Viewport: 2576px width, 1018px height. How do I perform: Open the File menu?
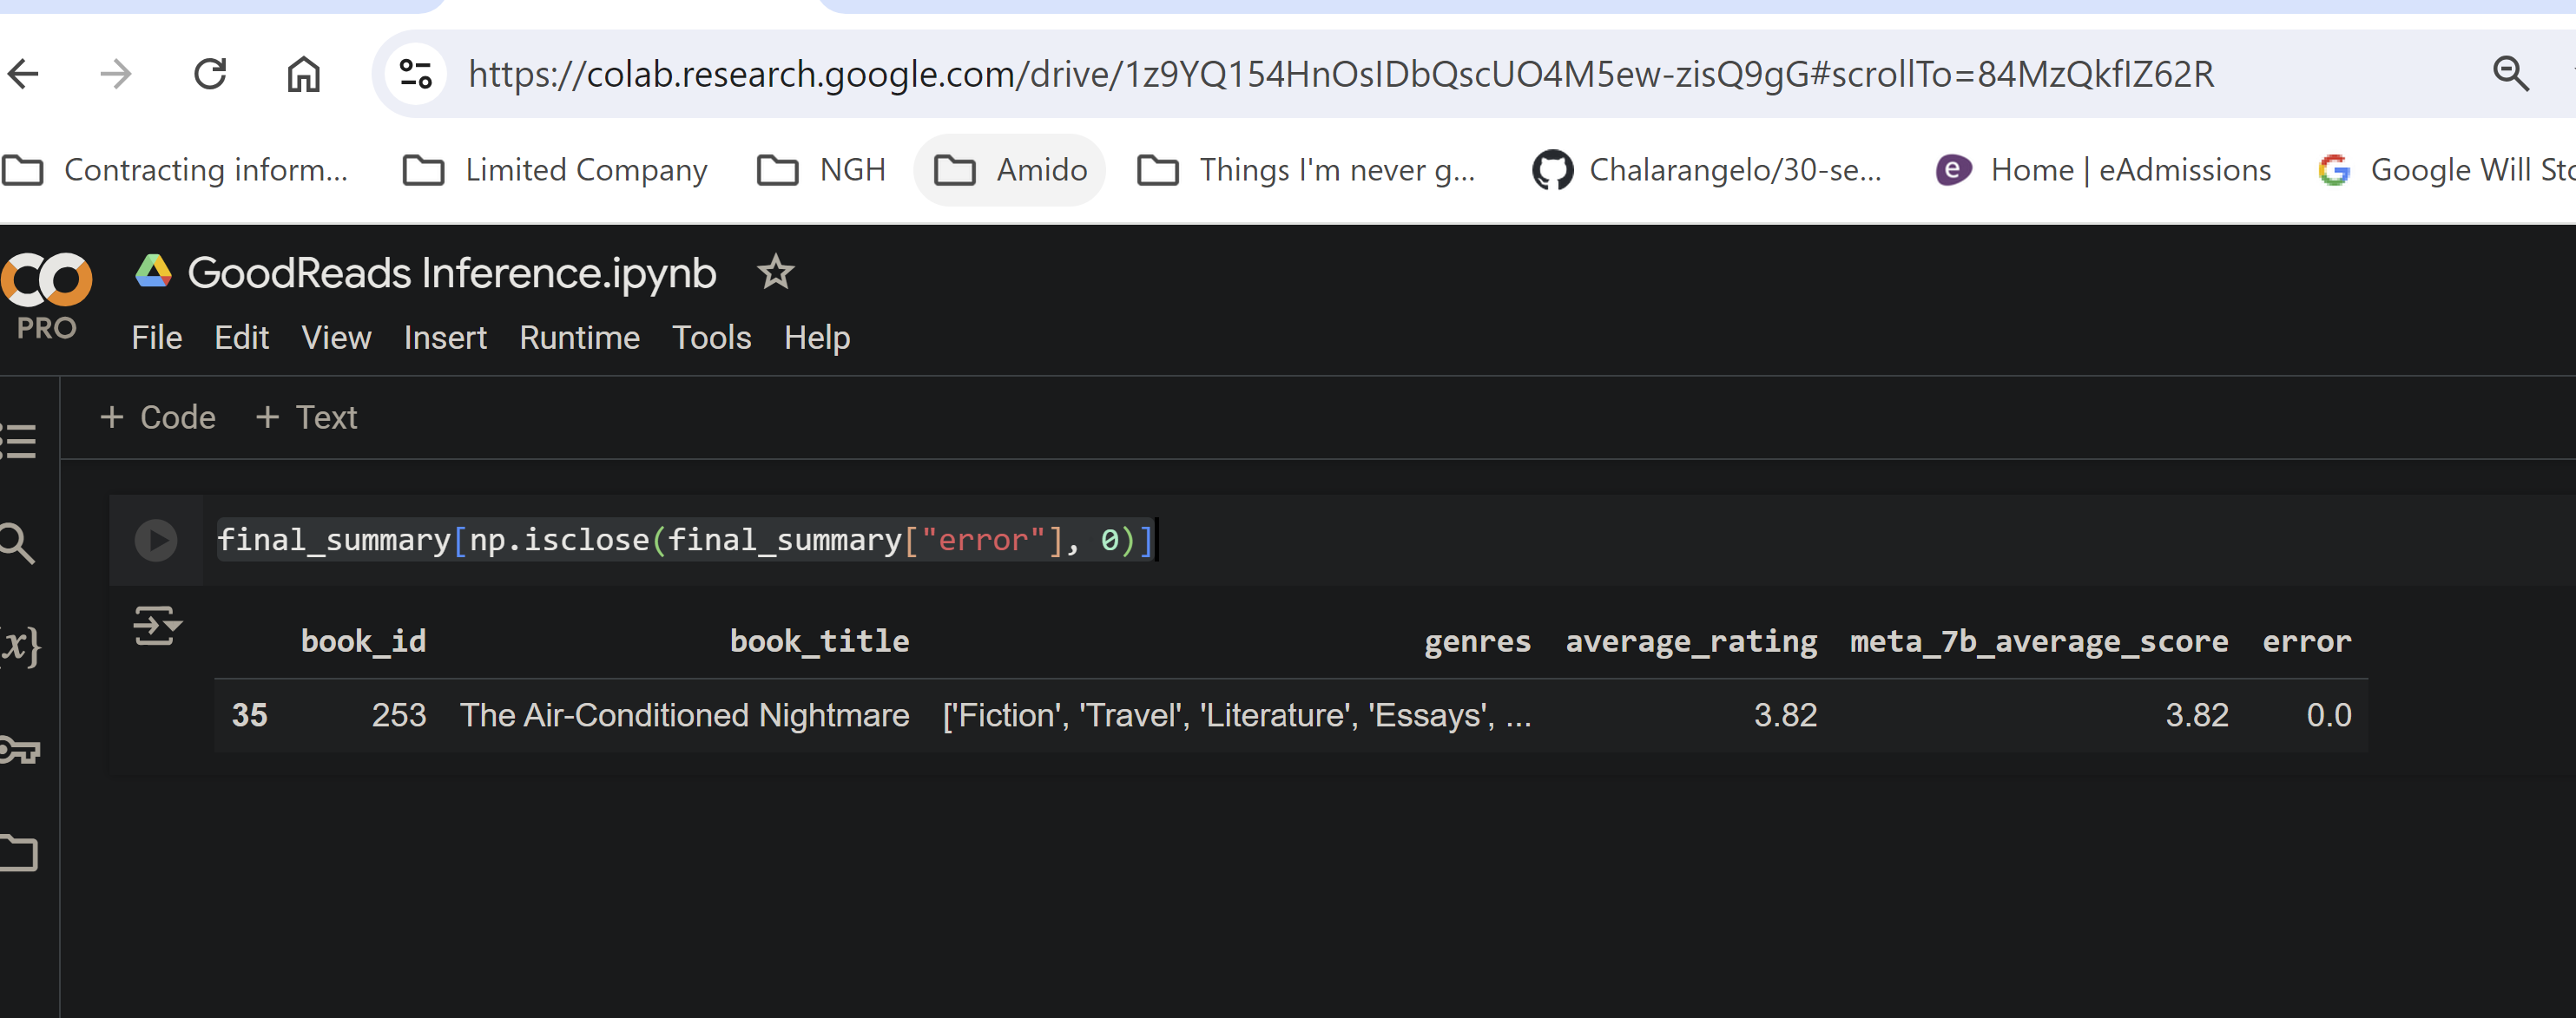pos(156,338)
